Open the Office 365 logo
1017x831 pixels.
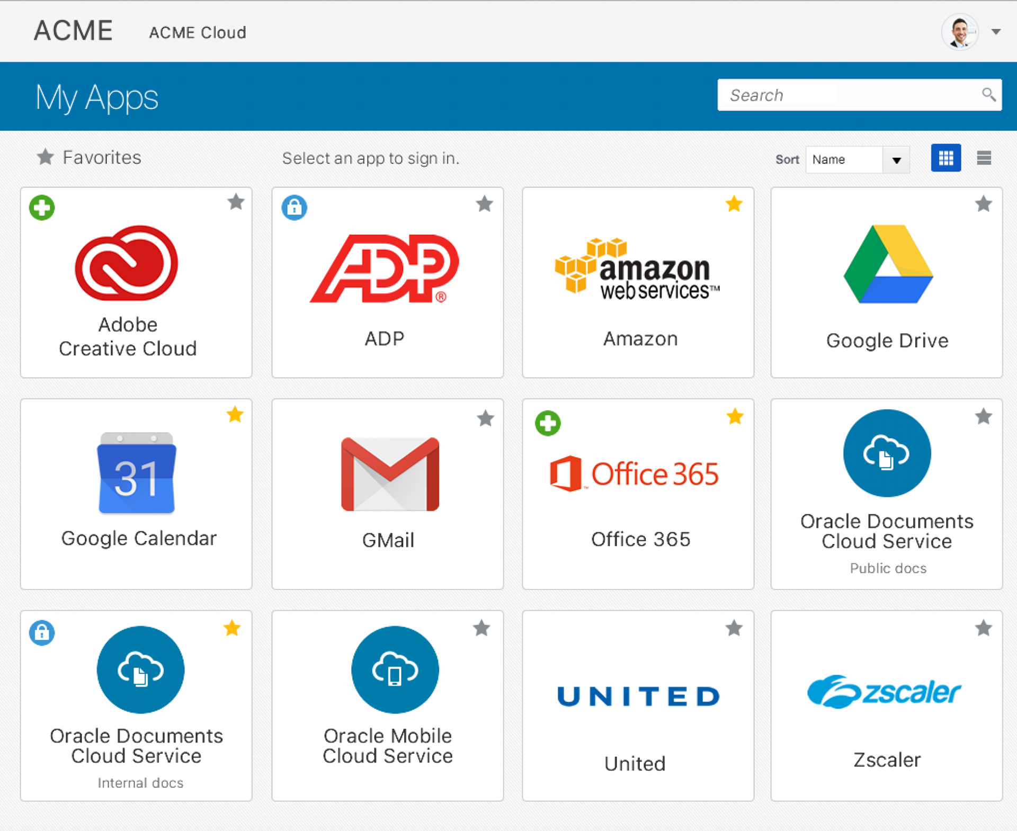point(634,473)
